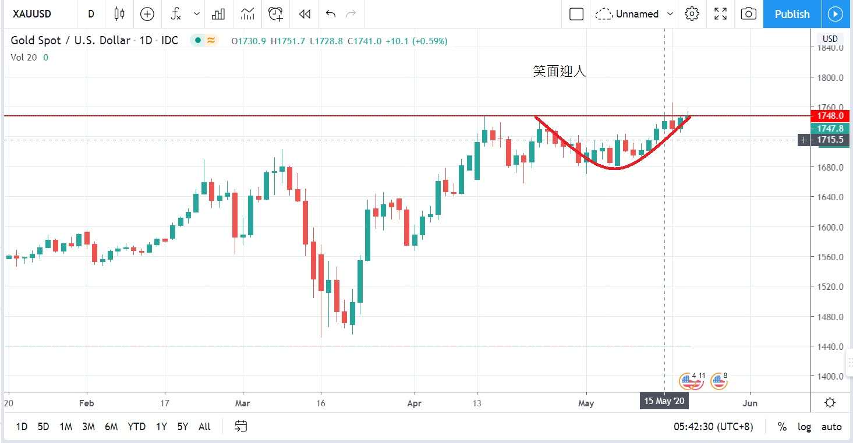
Task: Undo the last chart action
Action: [331, 14]
